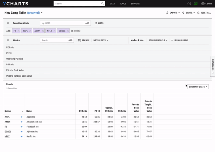Remove the NFLX security tag
Image resolution: width=215 pixels, height=153 pixels.
55,31
